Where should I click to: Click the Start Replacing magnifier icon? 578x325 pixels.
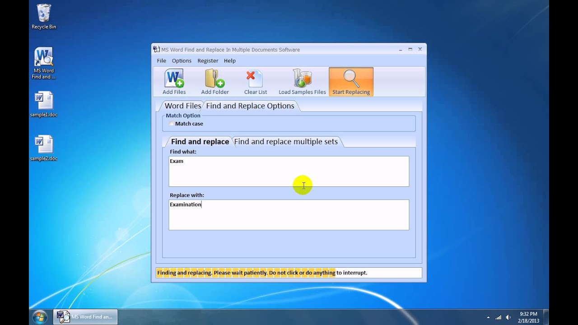pyautogui.click(x=351, y=82)
